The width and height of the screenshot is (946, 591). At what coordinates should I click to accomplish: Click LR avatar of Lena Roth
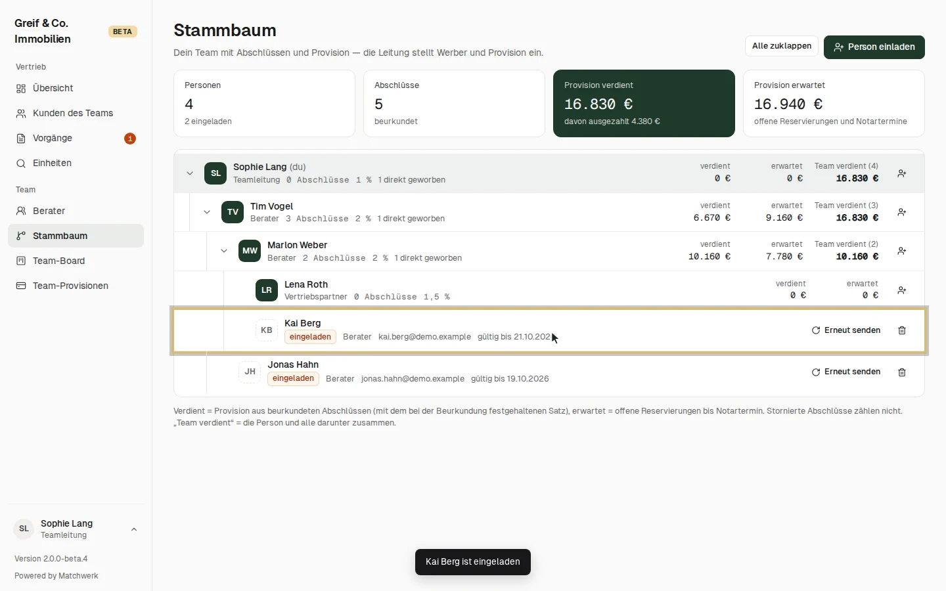click(267, 290)
